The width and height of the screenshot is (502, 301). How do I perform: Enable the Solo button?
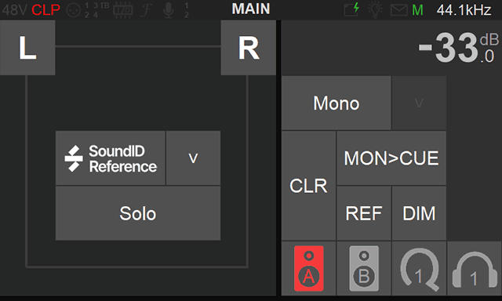pos(138,213)
